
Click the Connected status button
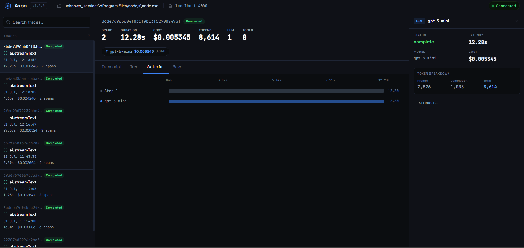click(504, 6)
